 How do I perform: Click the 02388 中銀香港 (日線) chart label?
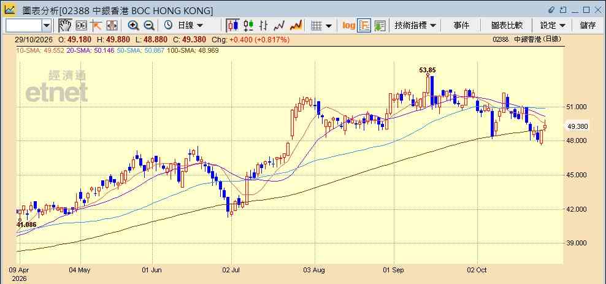(527, 39)
